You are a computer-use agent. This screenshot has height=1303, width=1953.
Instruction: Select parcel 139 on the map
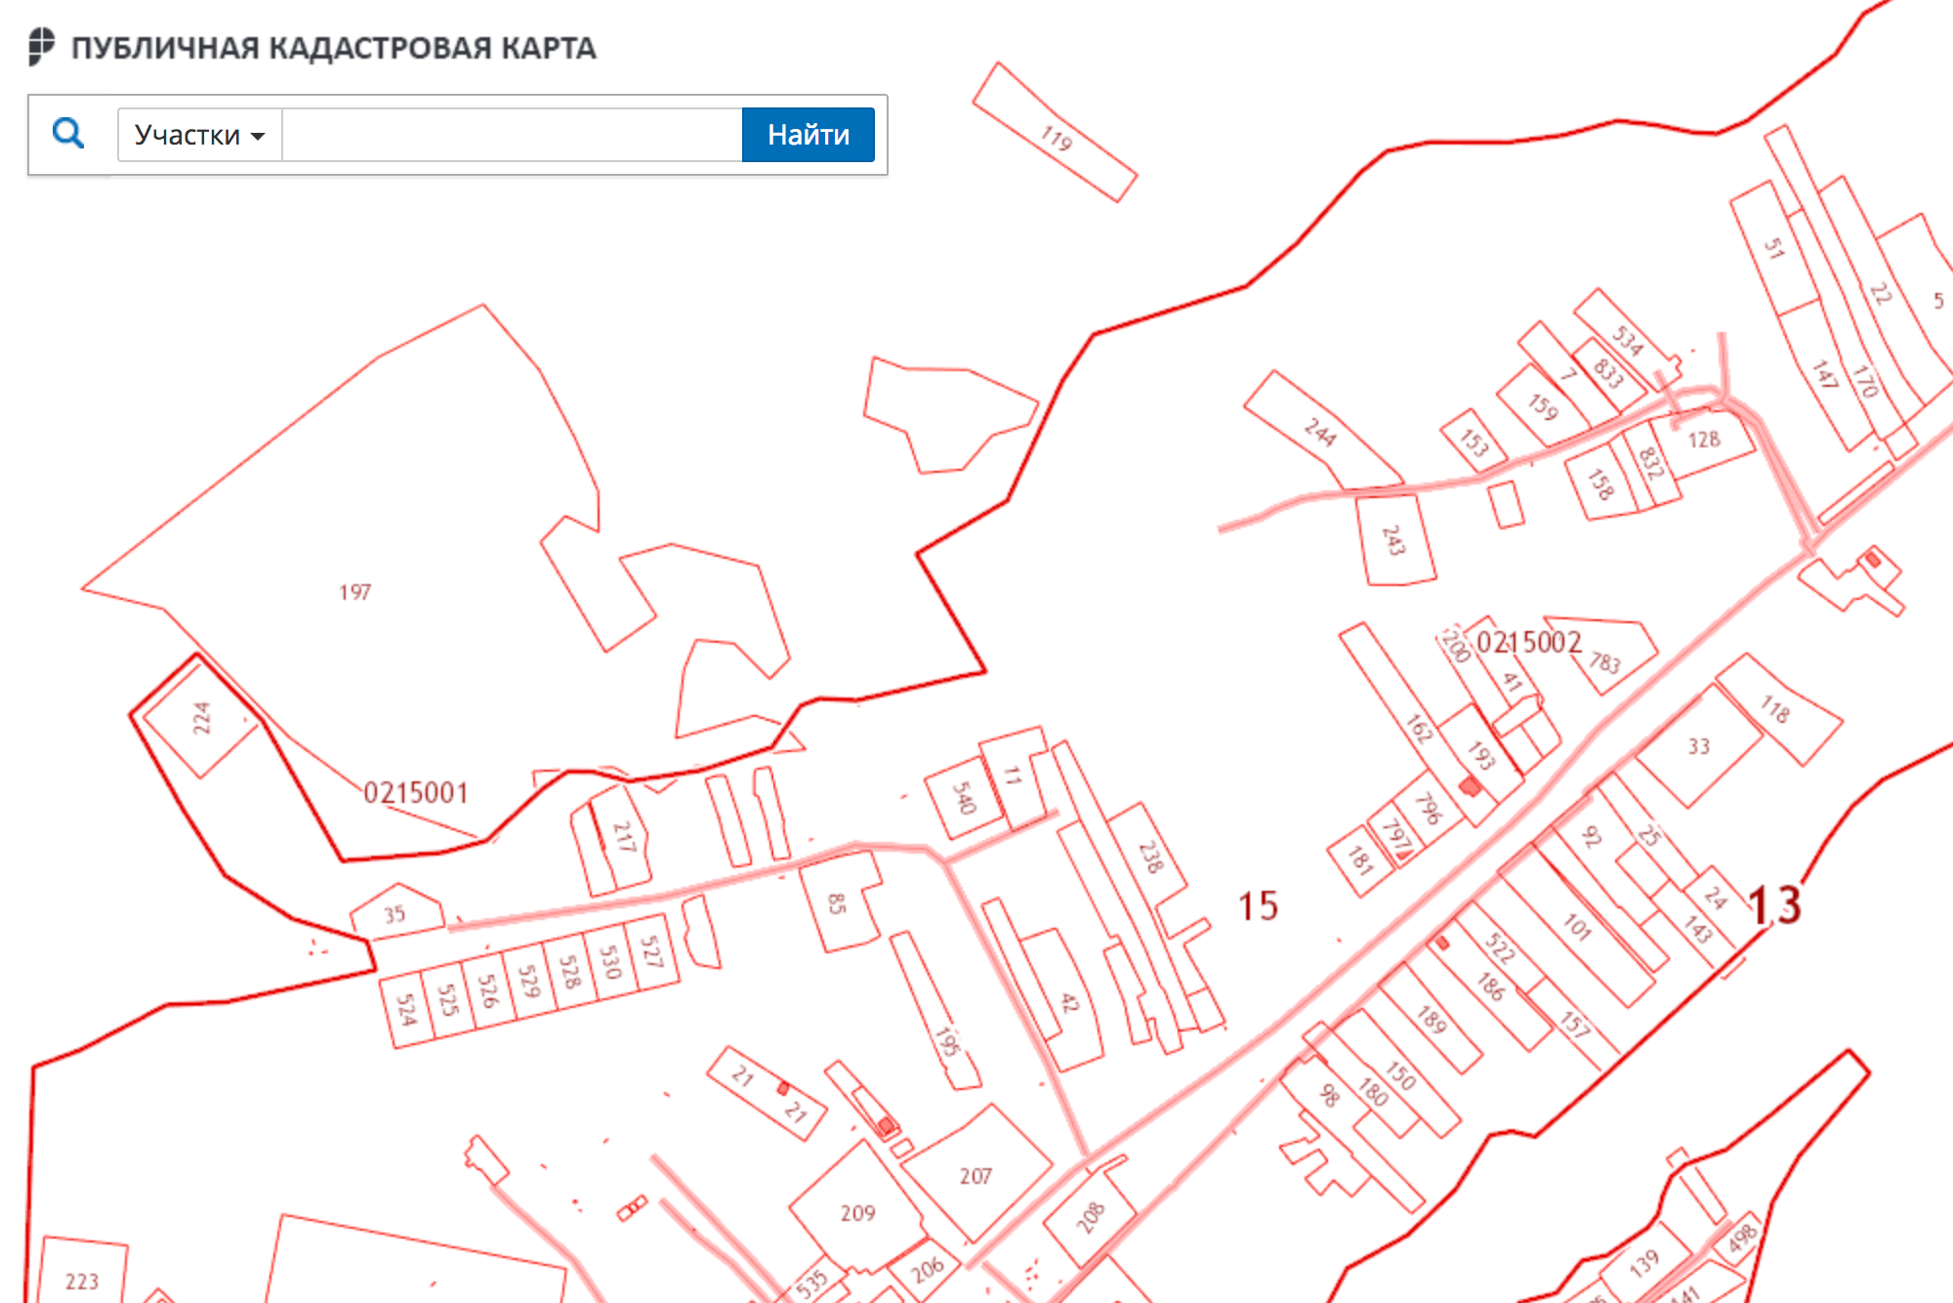[x=1643, y=1263]
